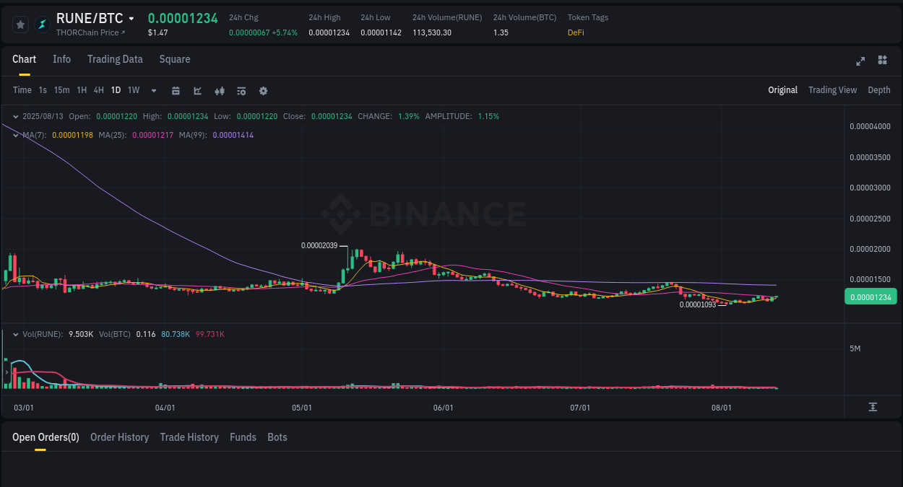903x487 pixels.
Task: Click the green last price label
Action: [870, 296]
